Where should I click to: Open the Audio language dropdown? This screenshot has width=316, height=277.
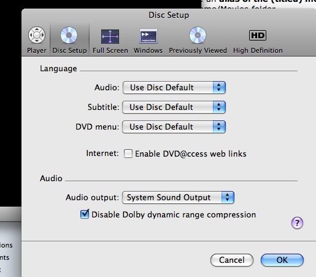click(174, 87)
